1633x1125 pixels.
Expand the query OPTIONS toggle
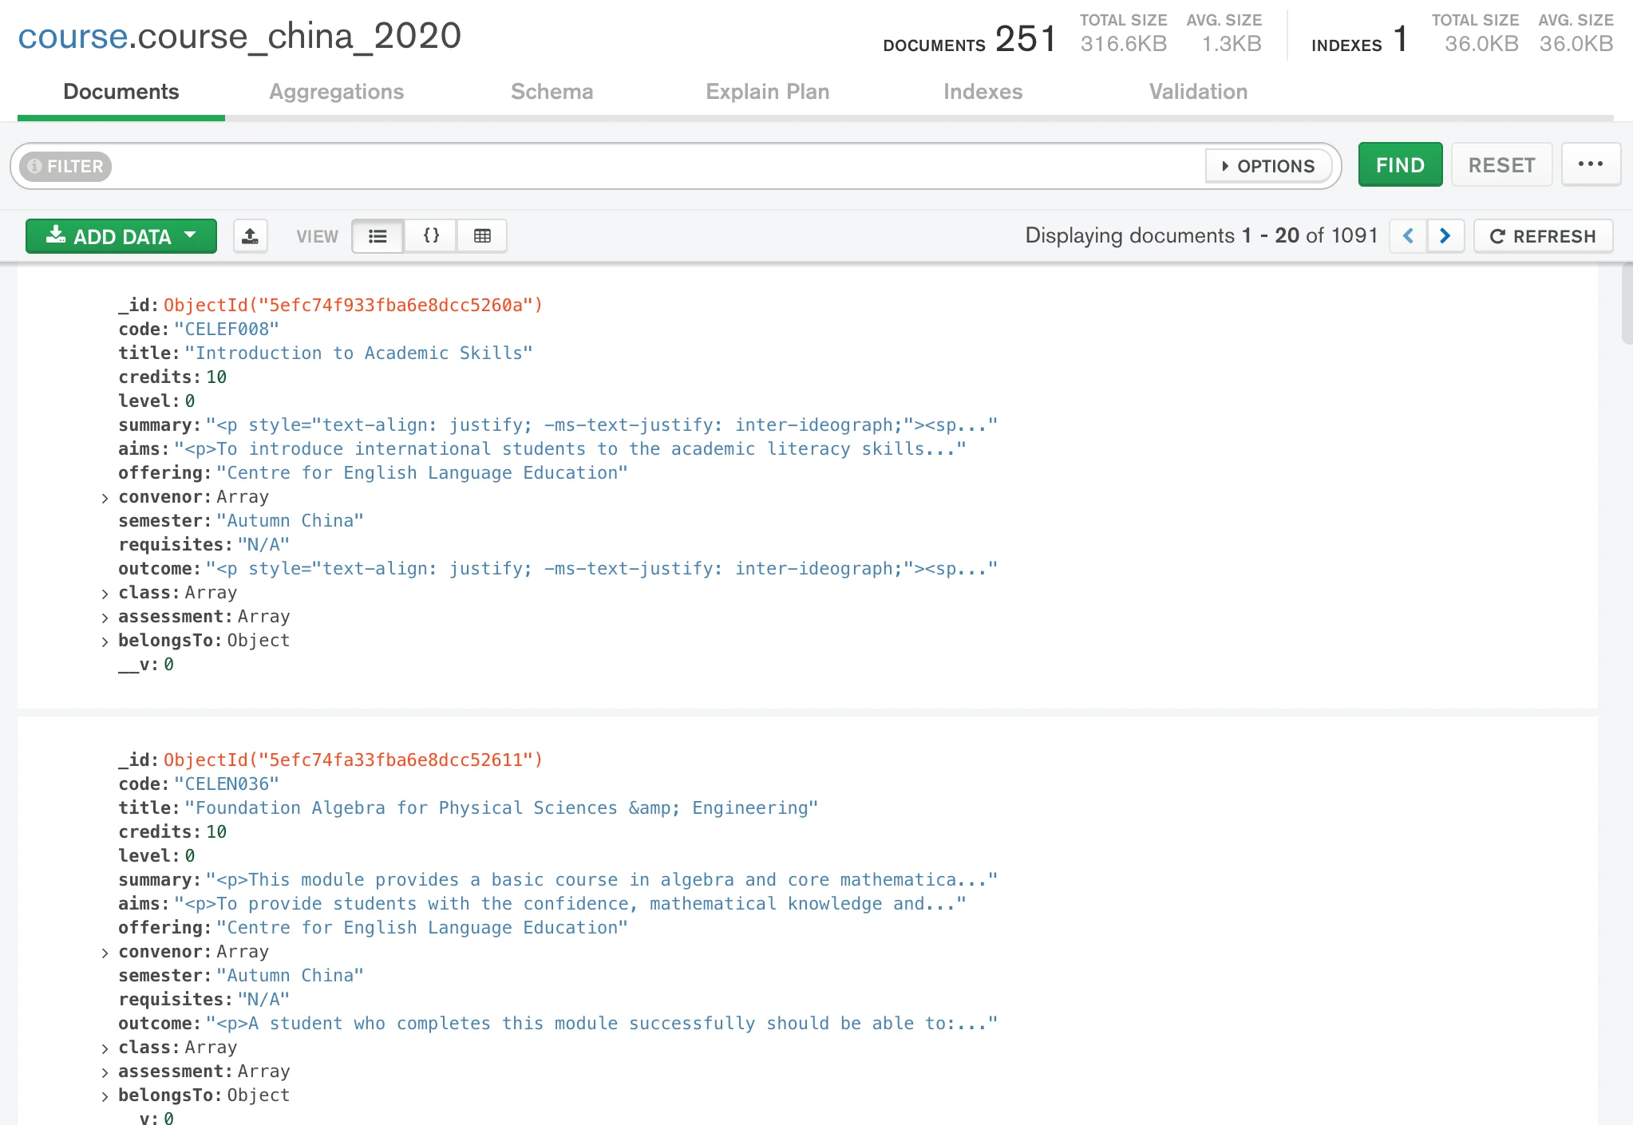coord(1267,166)
